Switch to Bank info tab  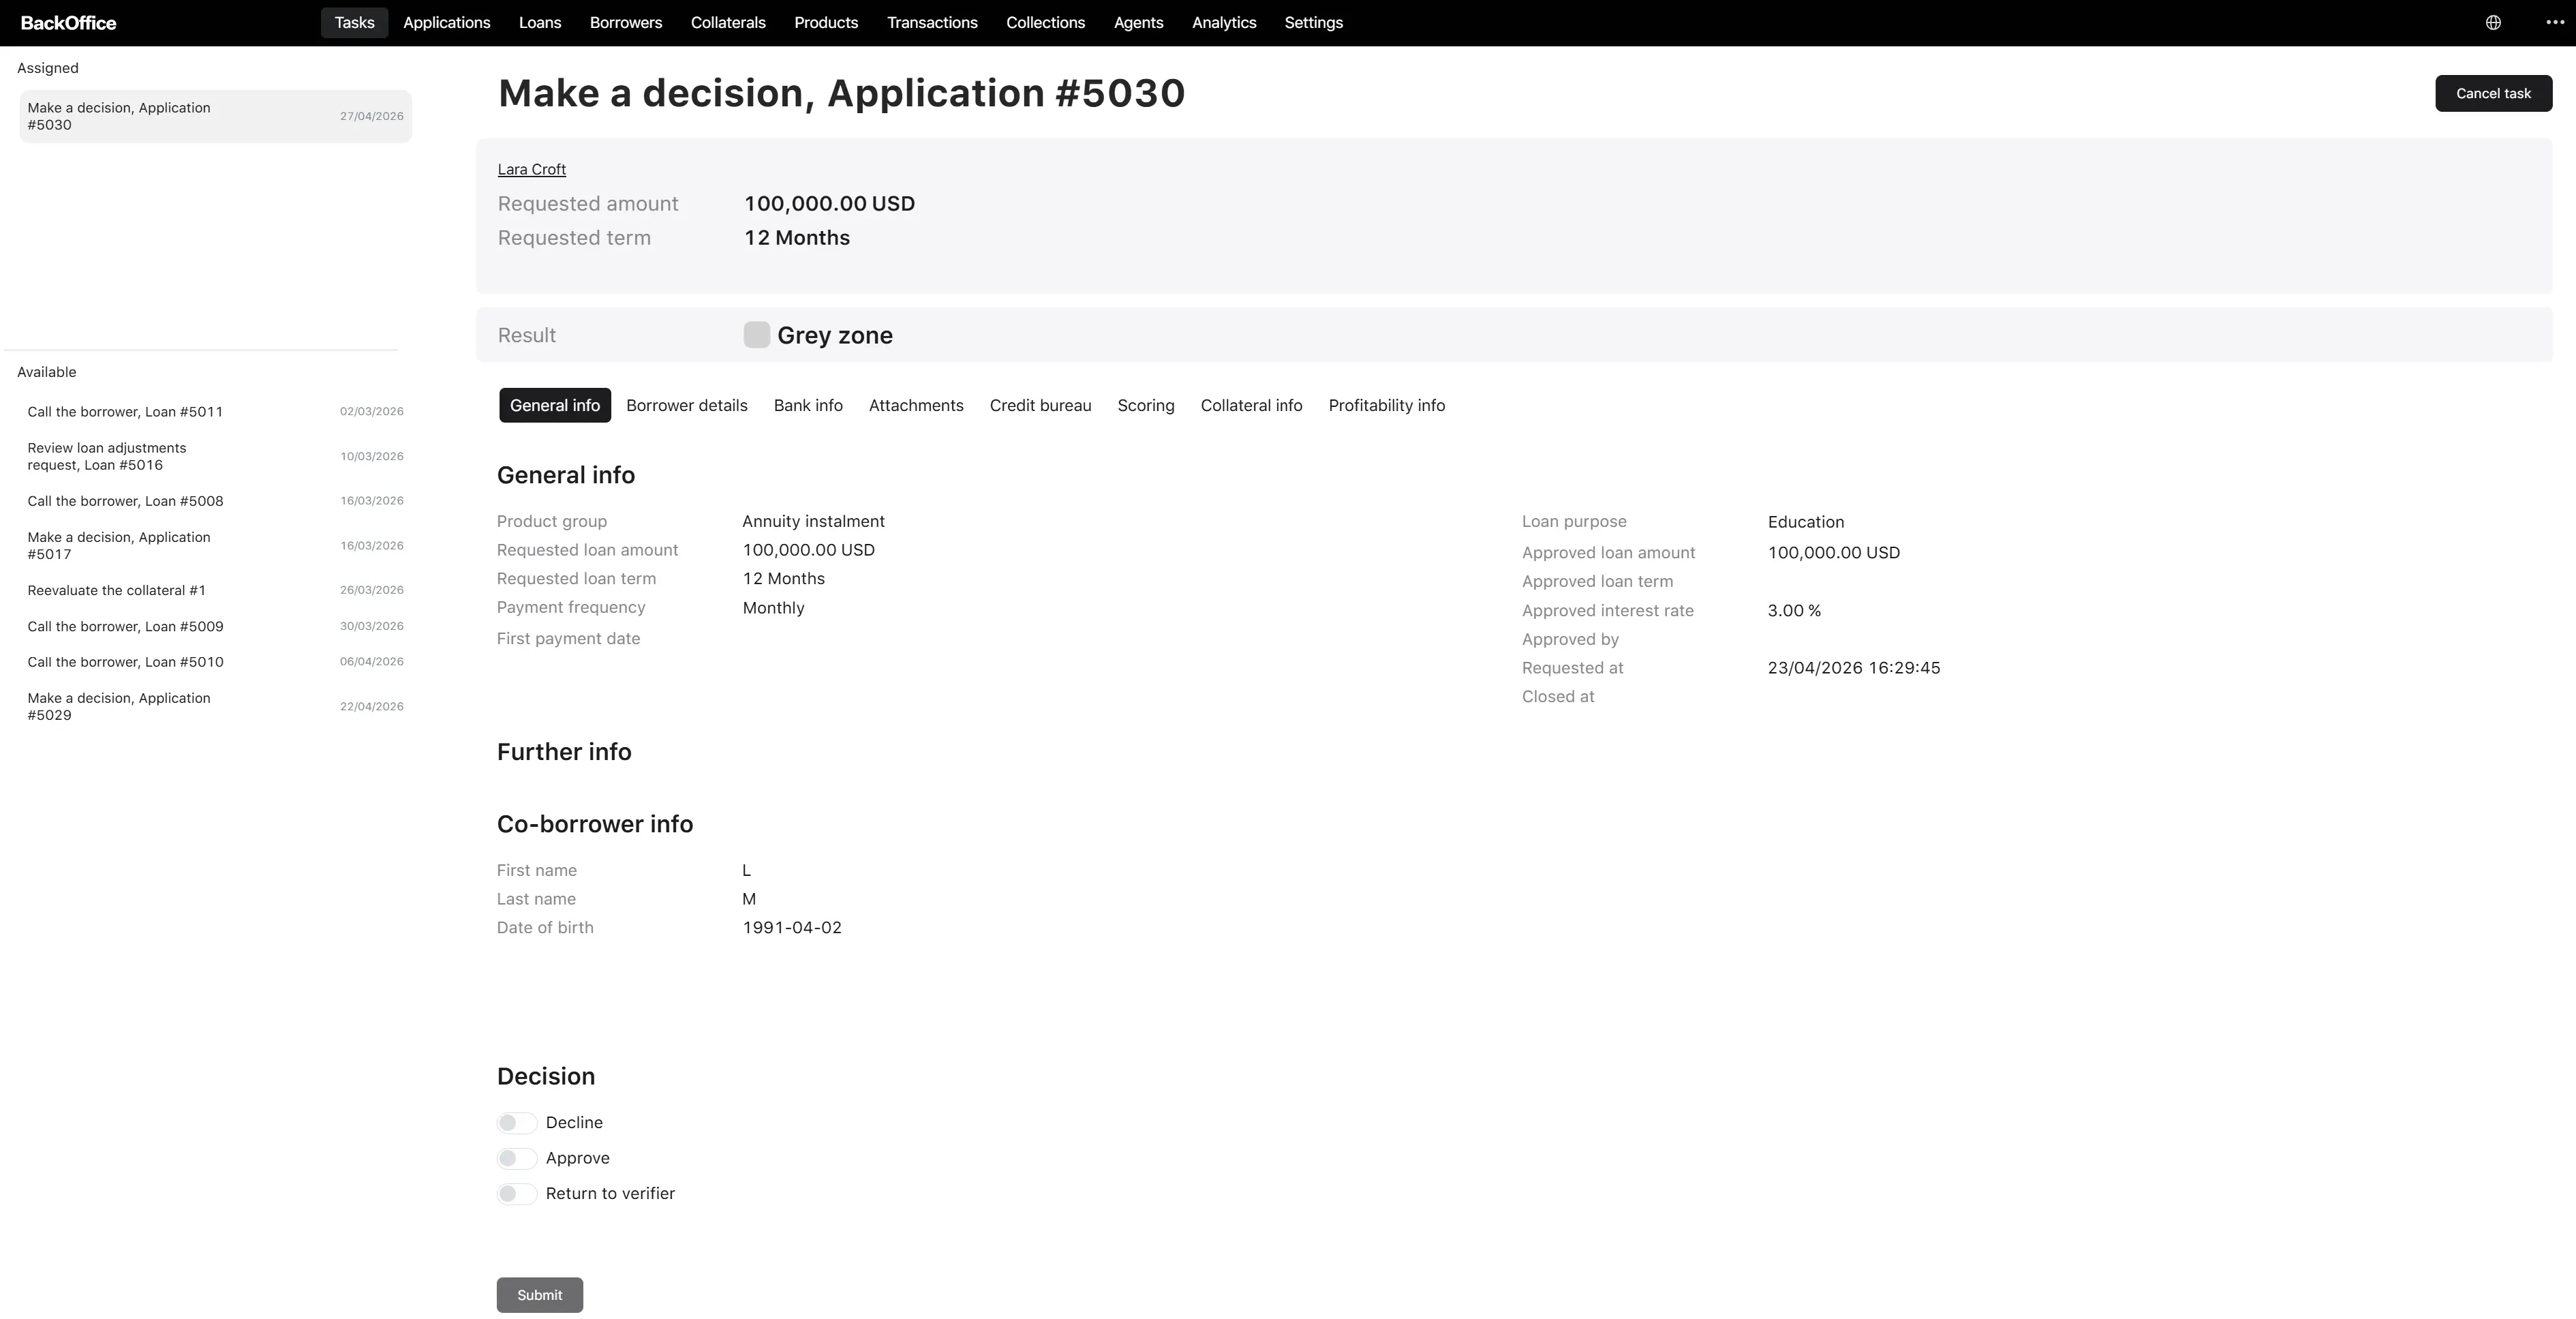808,406
